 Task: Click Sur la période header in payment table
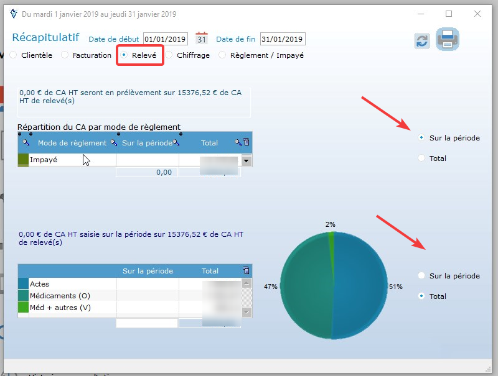click(x=147, y=143)
